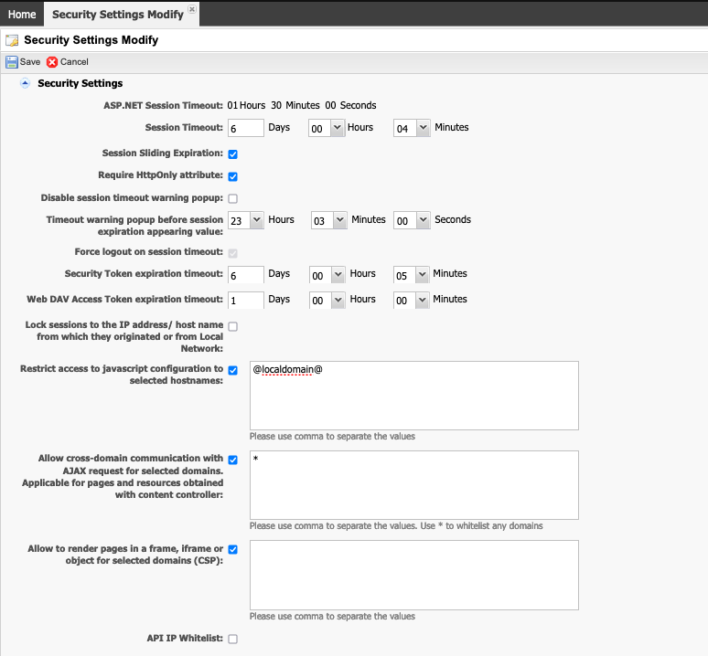Click the CSP frame domains text area
This screenshot has height=656, width=708.
click(x=414, y=575)
